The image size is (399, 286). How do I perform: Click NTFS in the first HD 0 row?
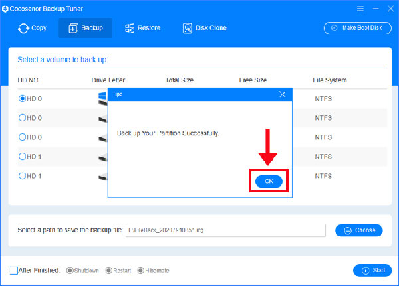[x=323, y=99]
